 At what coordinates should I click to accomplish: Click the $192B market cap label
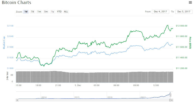[10, 58]
